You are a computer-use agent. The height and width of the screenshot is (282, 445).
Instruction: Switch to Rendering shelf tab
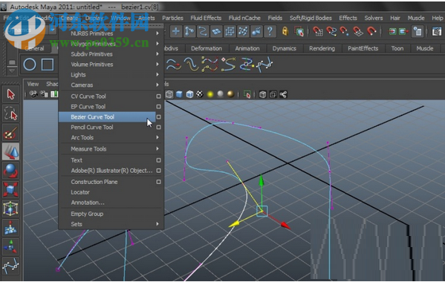(322, 48)
